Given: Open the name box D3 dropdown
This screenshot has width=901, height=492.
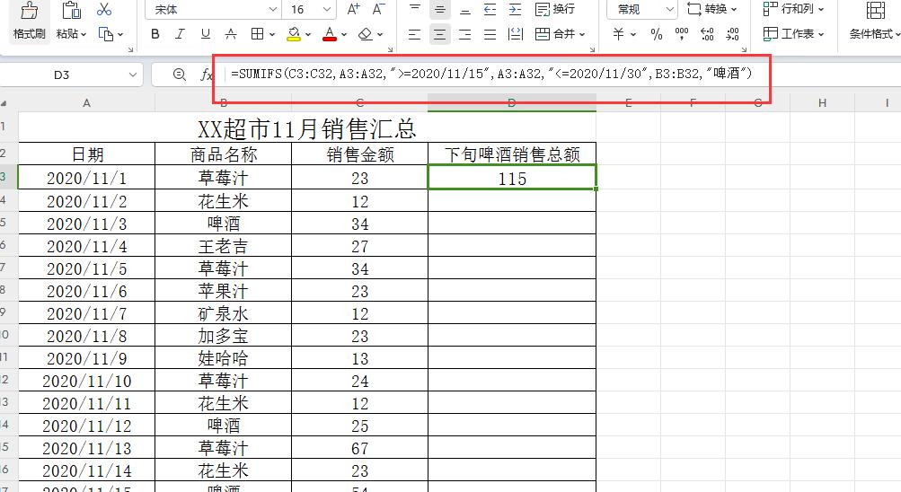Looking at the screenshot, I should click(x=133, y=75).
